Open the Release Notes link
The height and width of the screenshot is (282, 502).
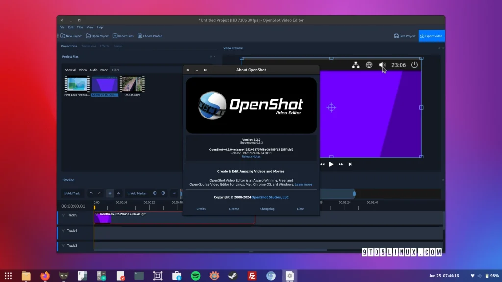(x=251, y=157)
